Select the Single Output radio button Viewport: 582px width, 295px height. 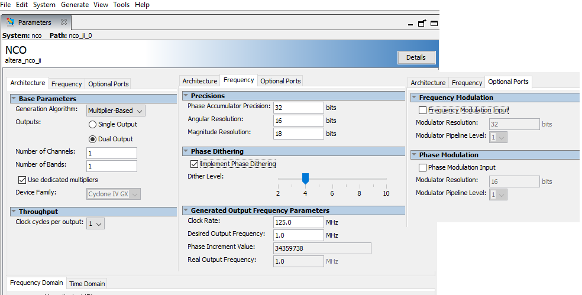point(92,124)
